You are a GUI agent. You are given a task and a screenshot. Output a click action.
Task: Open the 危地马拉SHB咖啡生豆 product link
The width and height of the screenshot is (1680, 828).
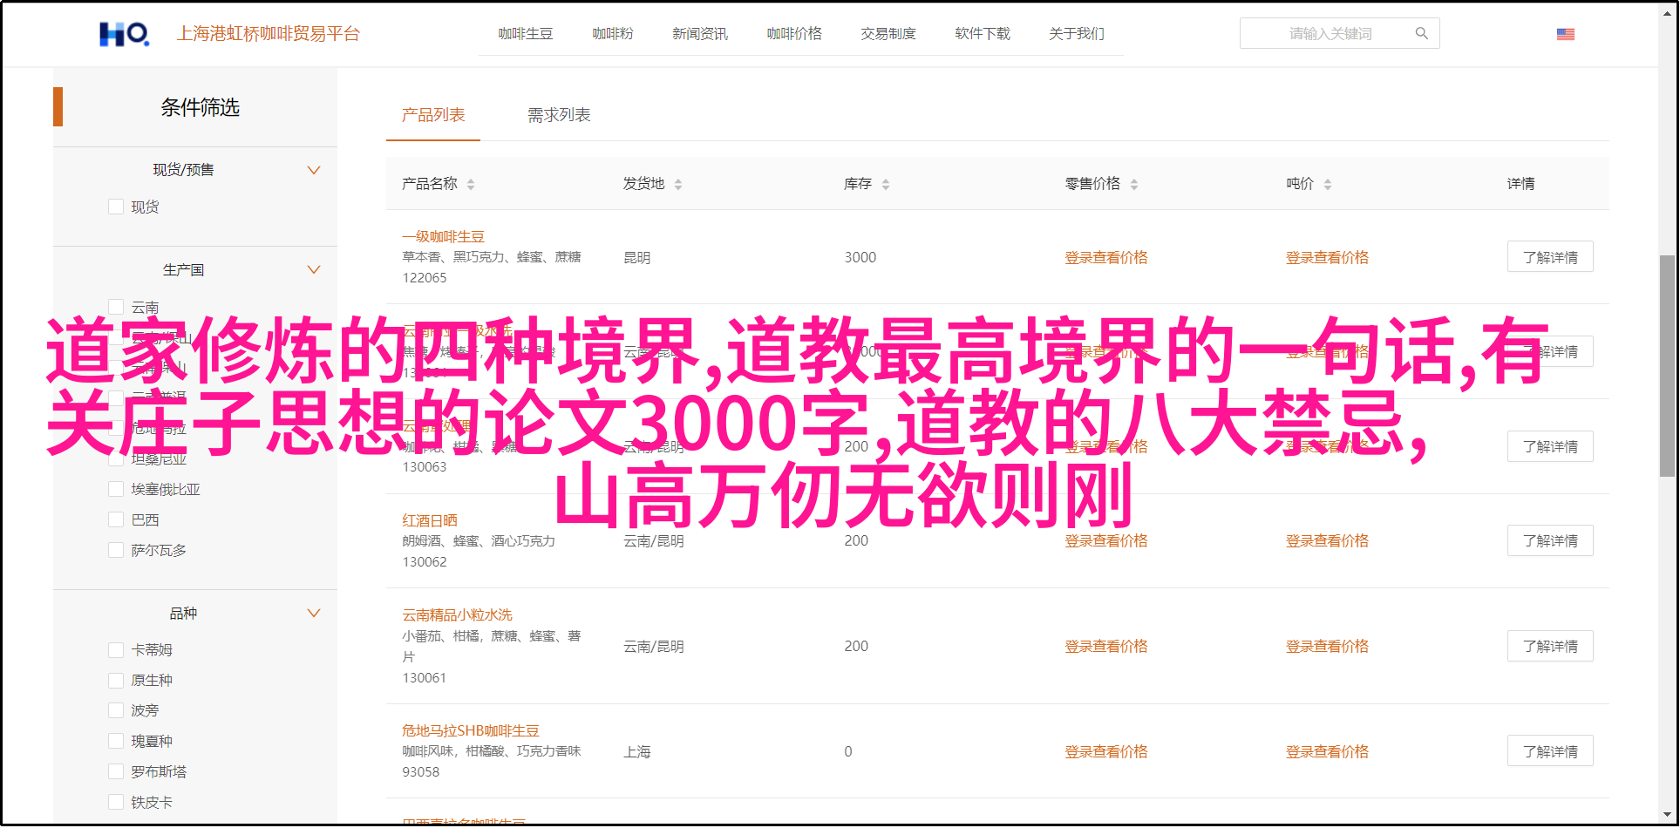[470, 730]
